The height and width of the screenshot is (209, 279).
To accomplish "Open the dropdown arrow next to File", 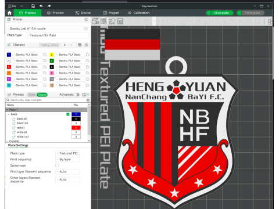I will pyautogui.click(x=22, y=6).
